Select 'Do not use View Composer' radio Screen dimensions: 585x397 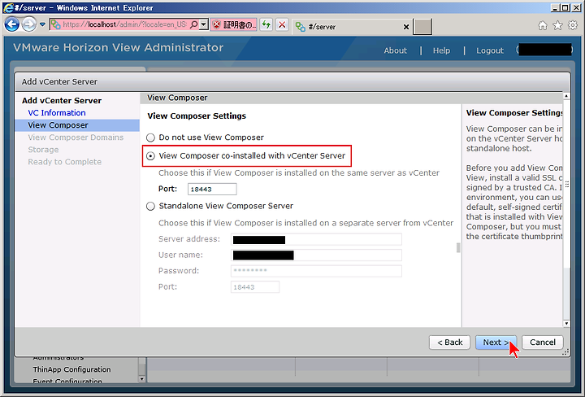[x=150, y=137]
